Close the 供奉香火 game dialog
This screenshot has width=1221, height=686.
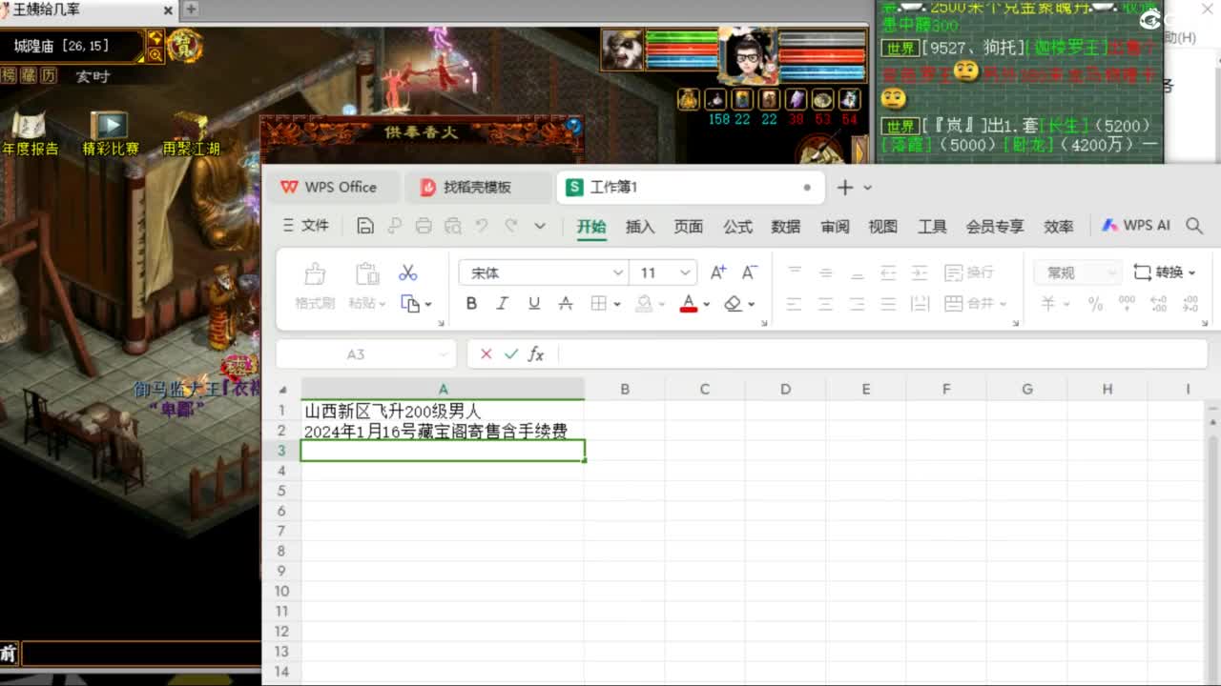pos(573,125)
